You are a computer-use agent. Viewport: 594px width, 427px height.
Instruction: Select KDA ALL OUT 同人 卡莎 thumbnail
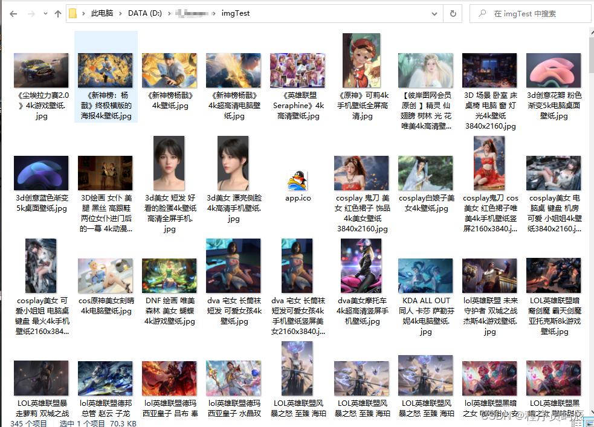[425, 275]
